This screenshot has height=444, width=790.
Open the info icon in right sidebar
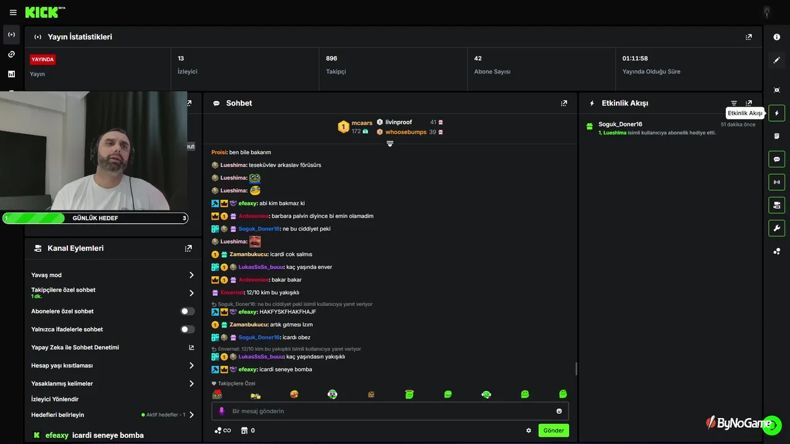pos(776,37)
